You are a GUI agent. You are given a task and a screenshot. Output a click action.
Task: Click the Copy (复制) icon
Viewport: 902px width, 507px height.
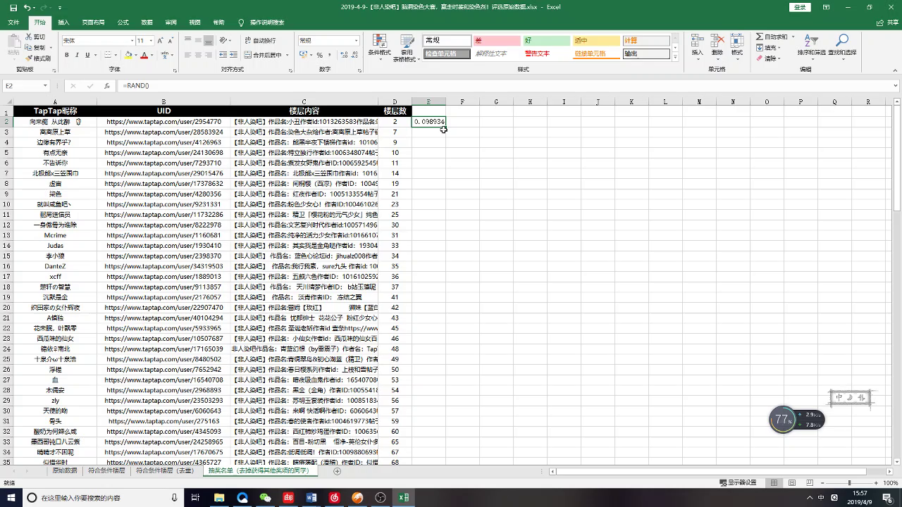(x=29, y=47)
